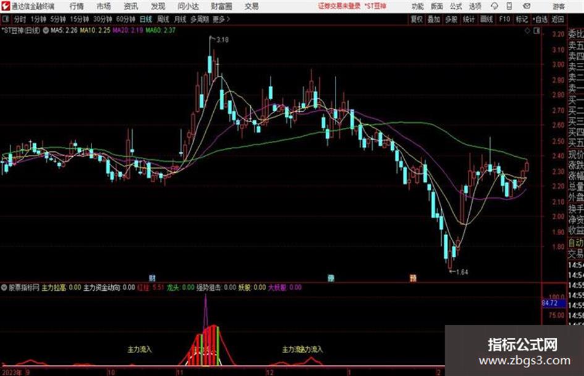Click the 游客 account button
Screen dimensions: 584x376
[558, 6]
